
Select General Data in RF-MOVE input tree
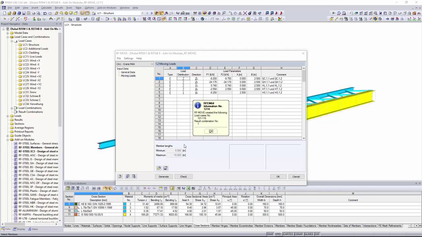(x=128, y=72)
